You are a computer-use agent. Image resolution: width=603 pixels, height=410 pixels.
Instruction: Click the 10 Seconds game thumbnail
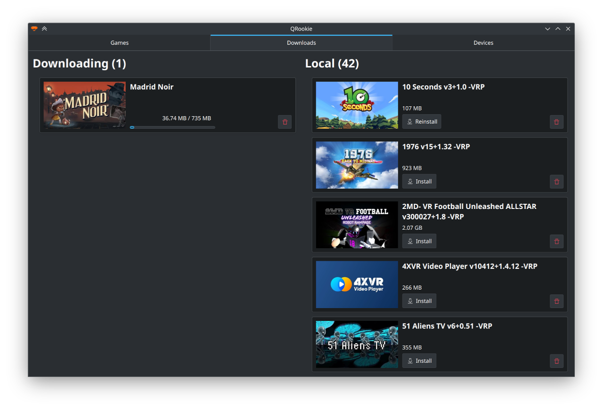pyautogui.click(x=357, y=105)
